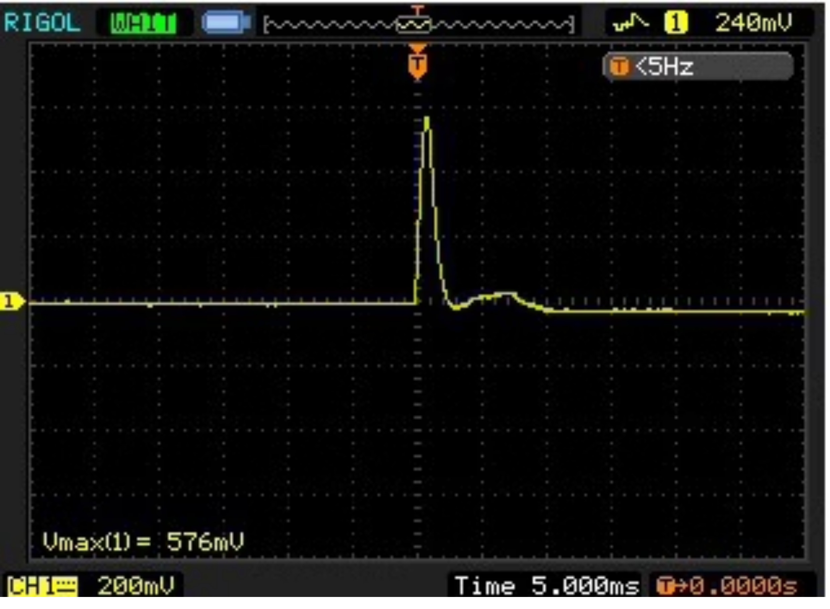The image size is (830, 609).
Task: Click the RIGOL logo text
Action: point(41,23)
